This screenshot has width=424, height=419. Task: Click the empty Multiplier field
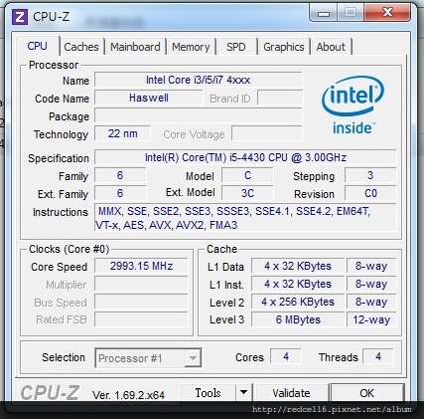point(141,285)
